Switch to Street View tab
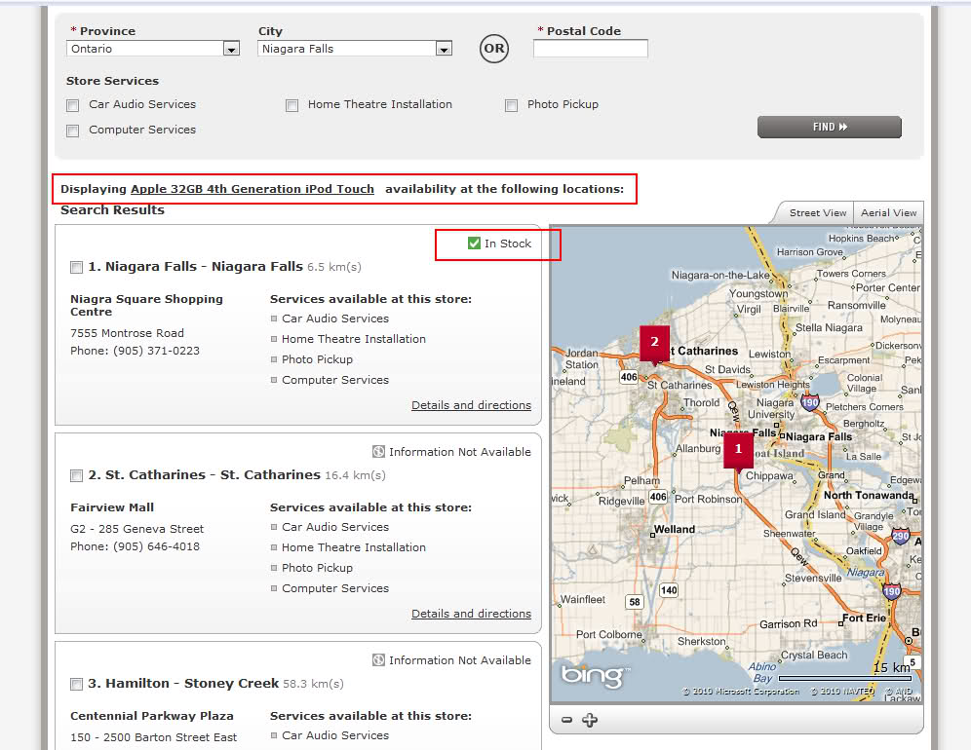The image size is (971, 750). [x=817, y=213]
